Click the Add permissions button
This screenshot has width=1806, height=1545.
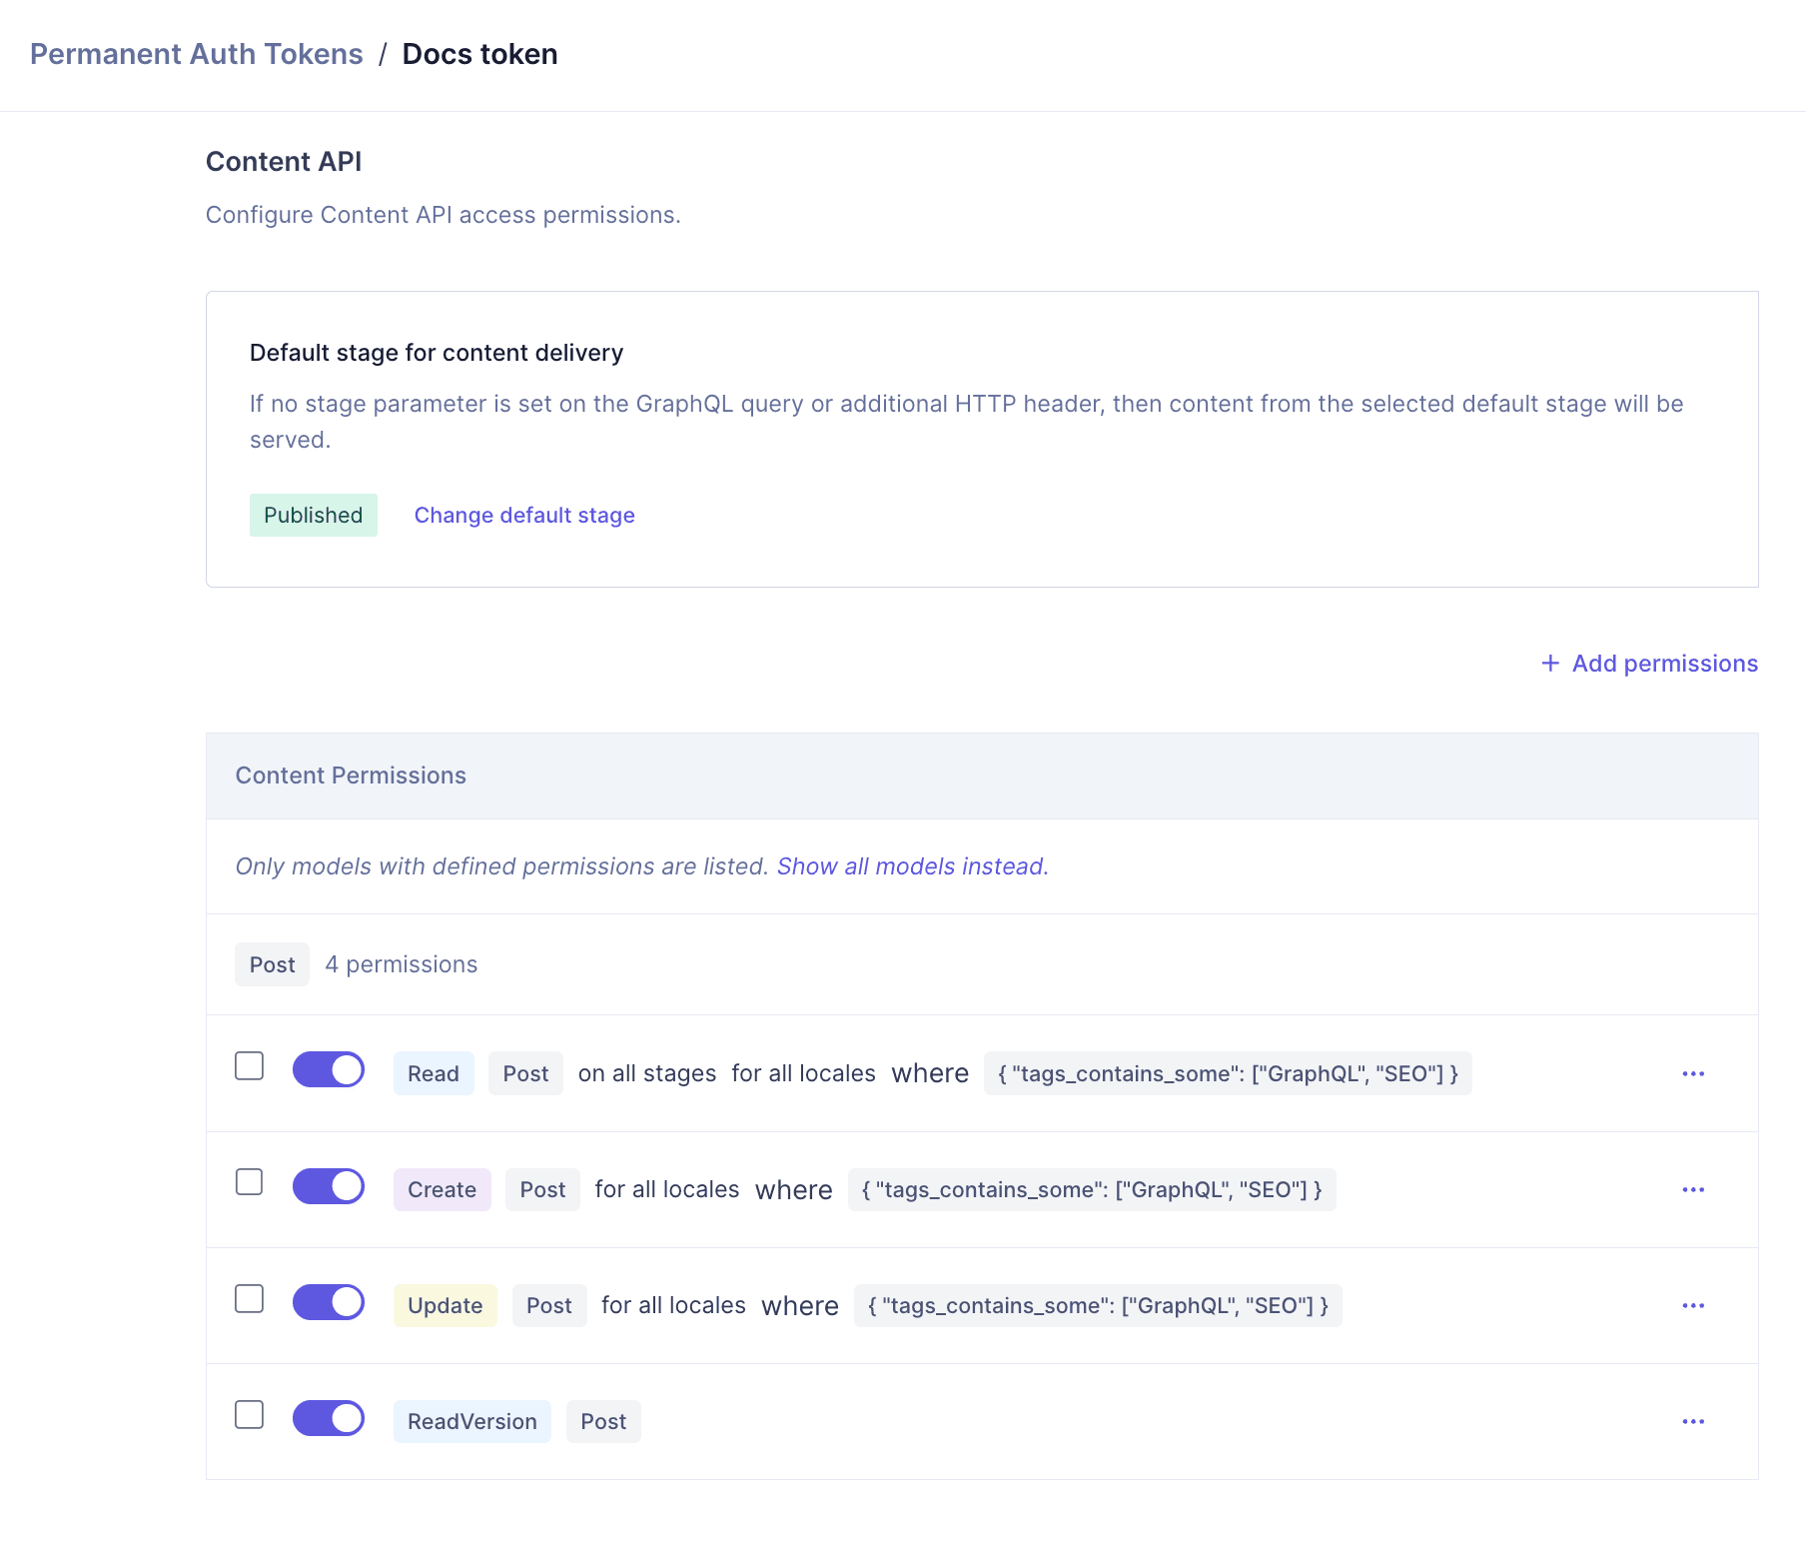click(1664, 664)
